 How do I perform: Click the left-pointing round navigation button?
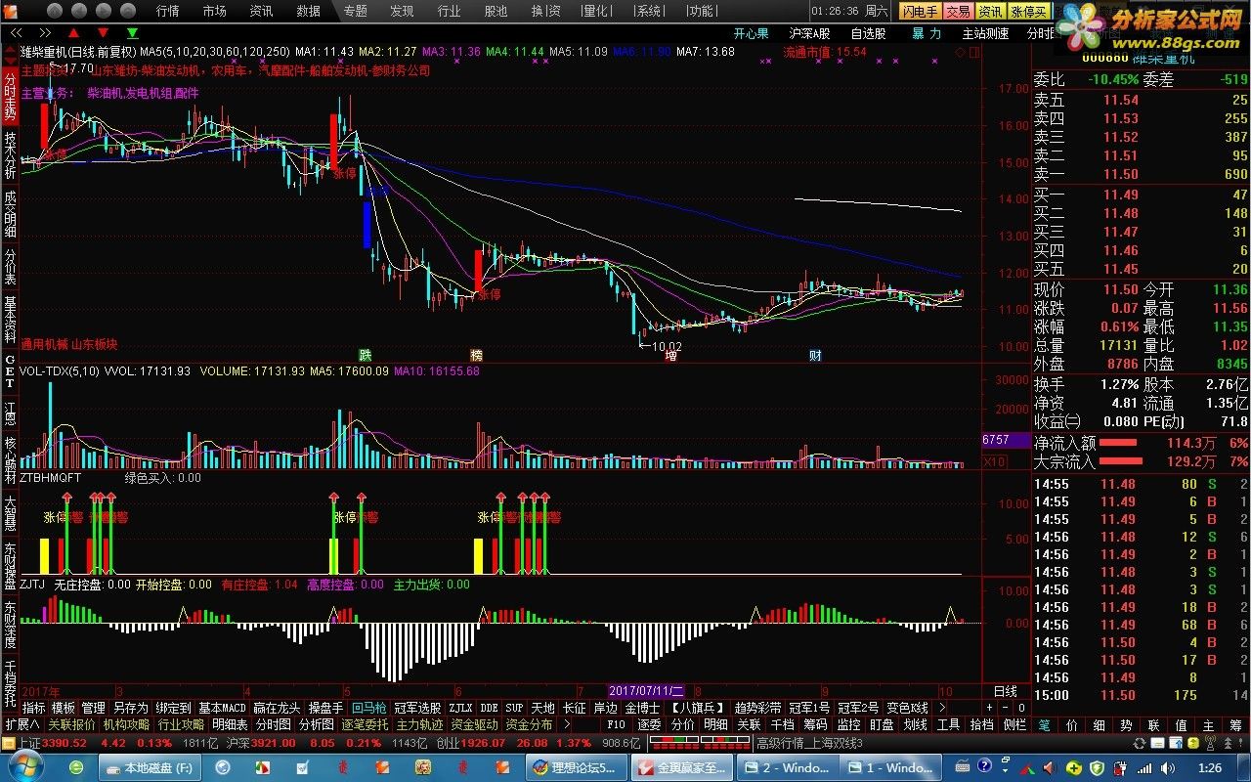81,11
